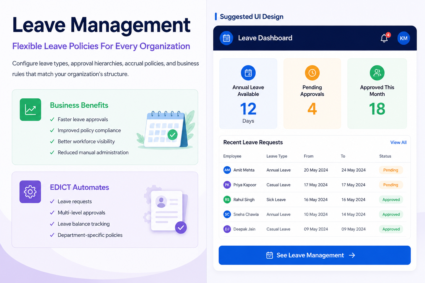Open the View All link
Viewport: 425px width, 283px height.
click(398, 142)
